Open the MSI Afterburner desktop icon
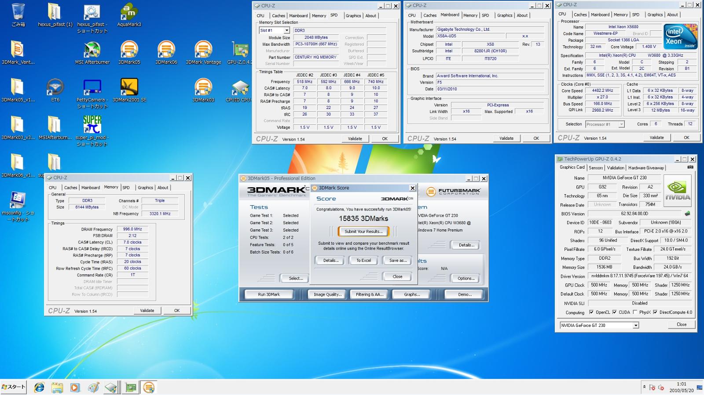The image size is (704, 395). pos(92,53)
